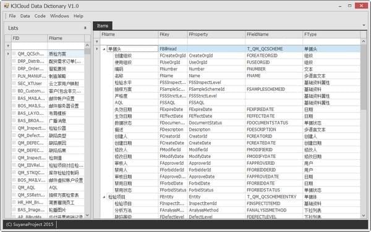Image resolution: width=371 pixels, height=232 pixels.
Task: Click the FDESCRIPTION field name cell
Action: pyautogui.click(x=274, y=130)
